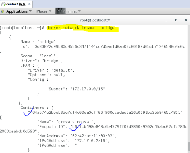Open the Terminal app menu
Viewport: 190px width, 153px height.
coord(68,11)
